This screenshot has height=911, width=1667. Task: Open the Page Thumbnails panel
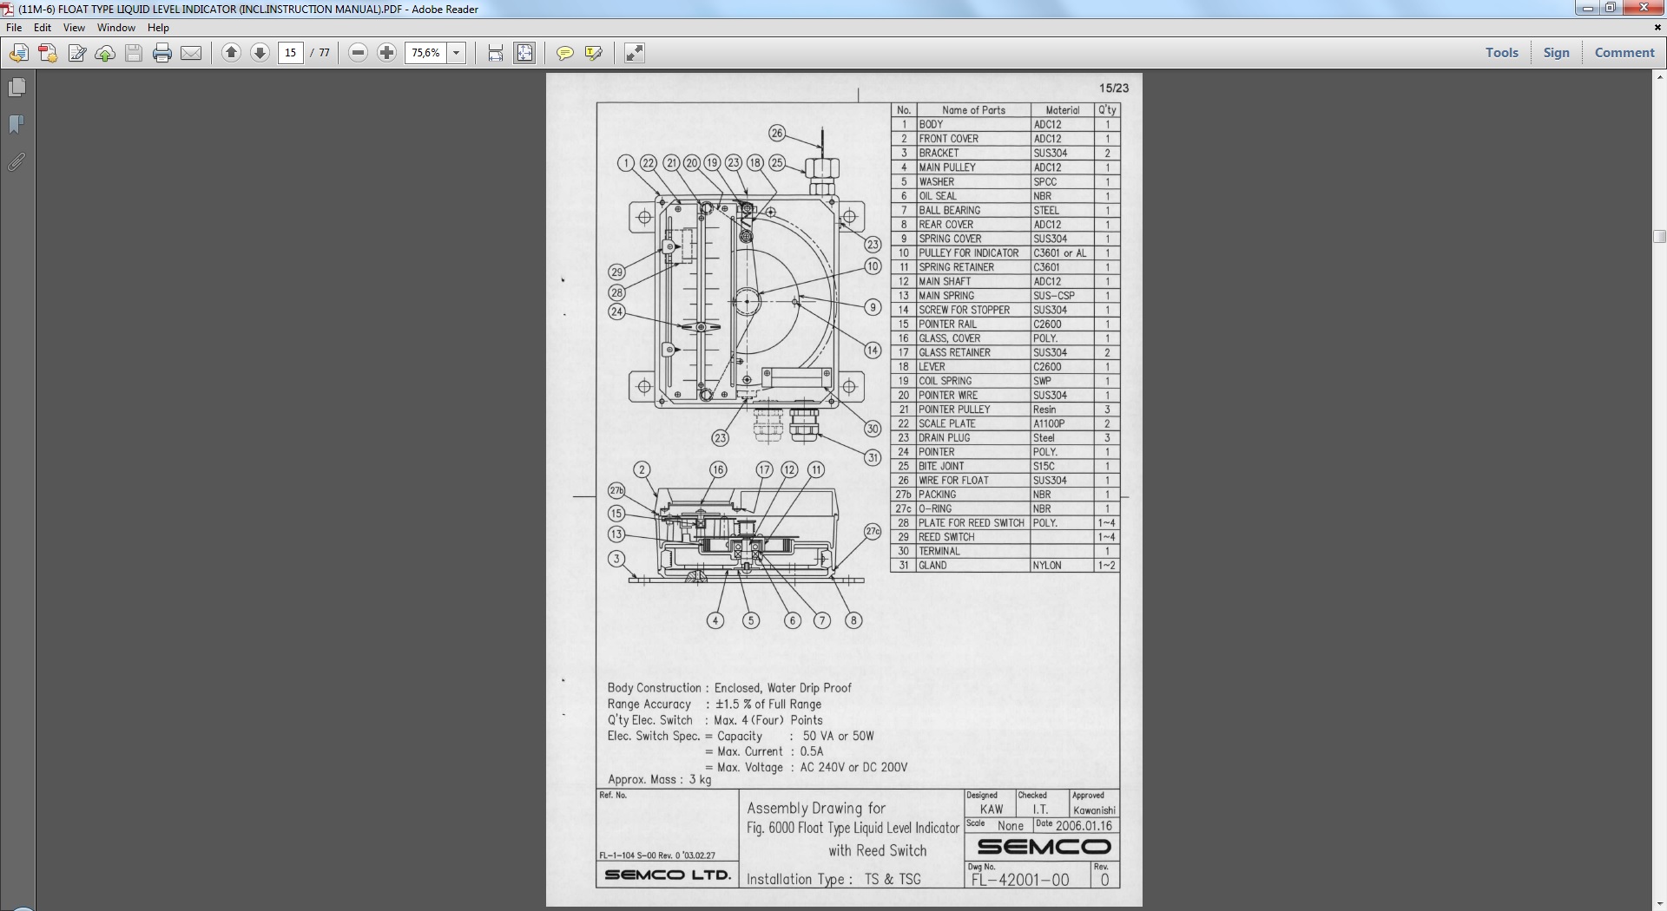16,88
